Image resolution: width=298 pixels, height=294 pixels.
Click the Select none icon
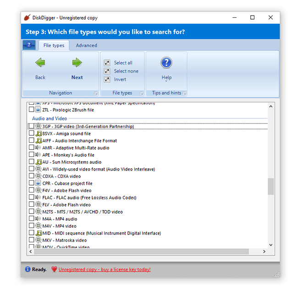tap(107, 71)
